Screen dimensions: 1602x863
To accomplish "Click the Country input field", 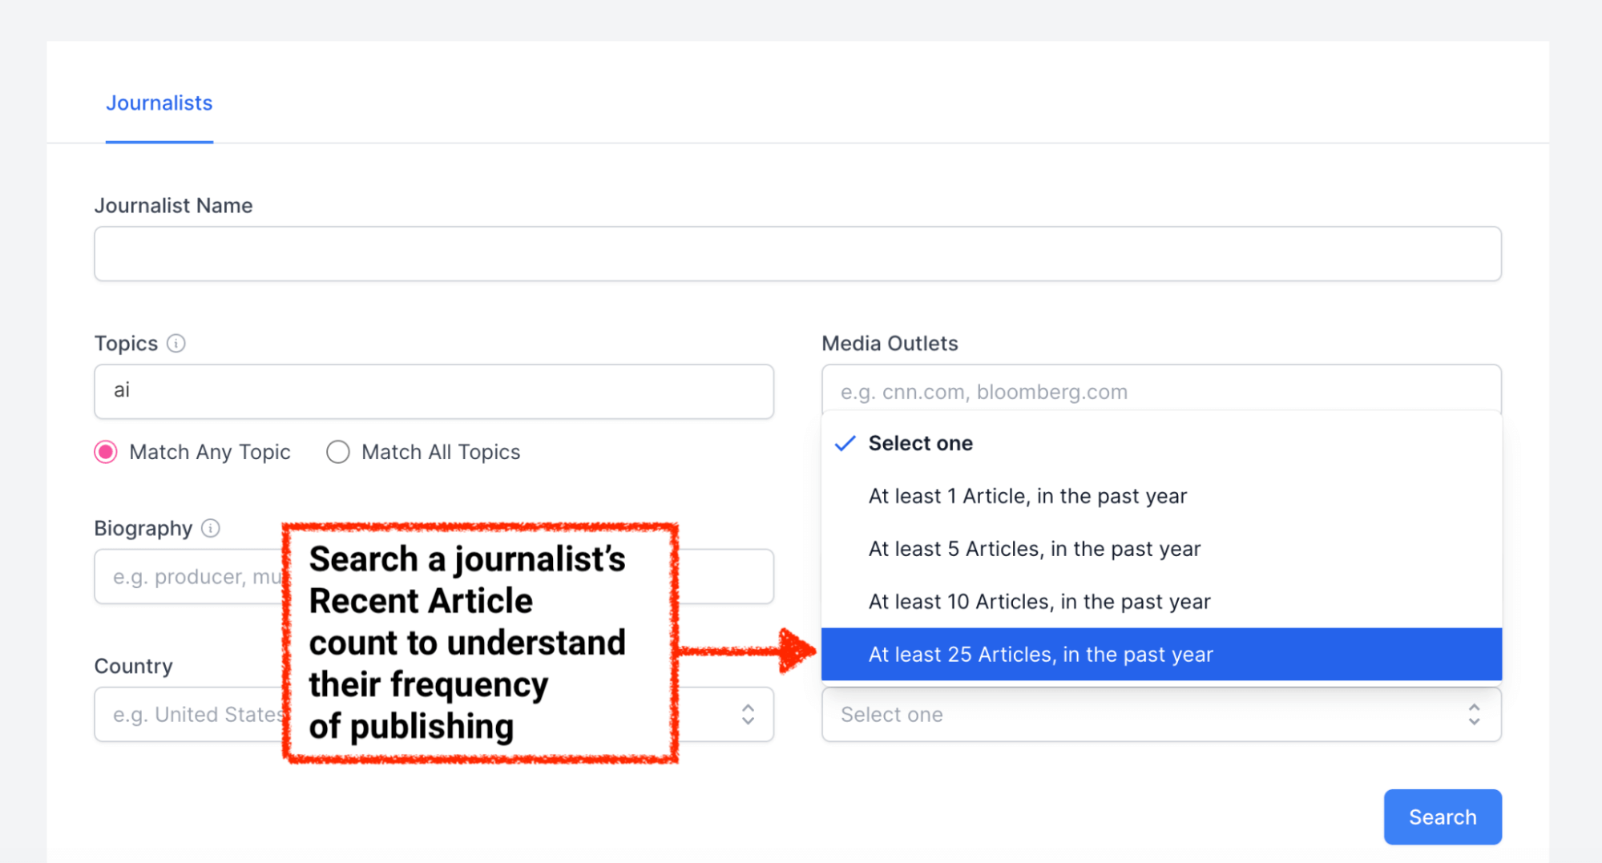I will tap(200, 714).
